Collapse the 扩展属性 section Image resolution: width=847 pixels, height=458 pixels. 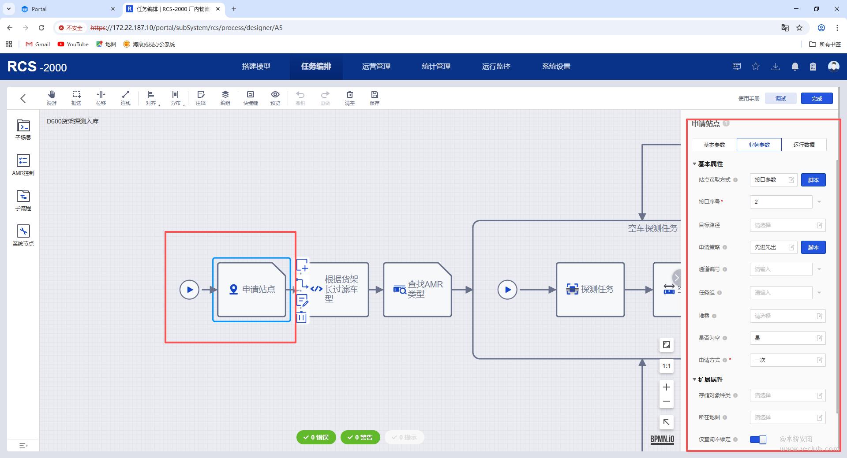(694, 380)
